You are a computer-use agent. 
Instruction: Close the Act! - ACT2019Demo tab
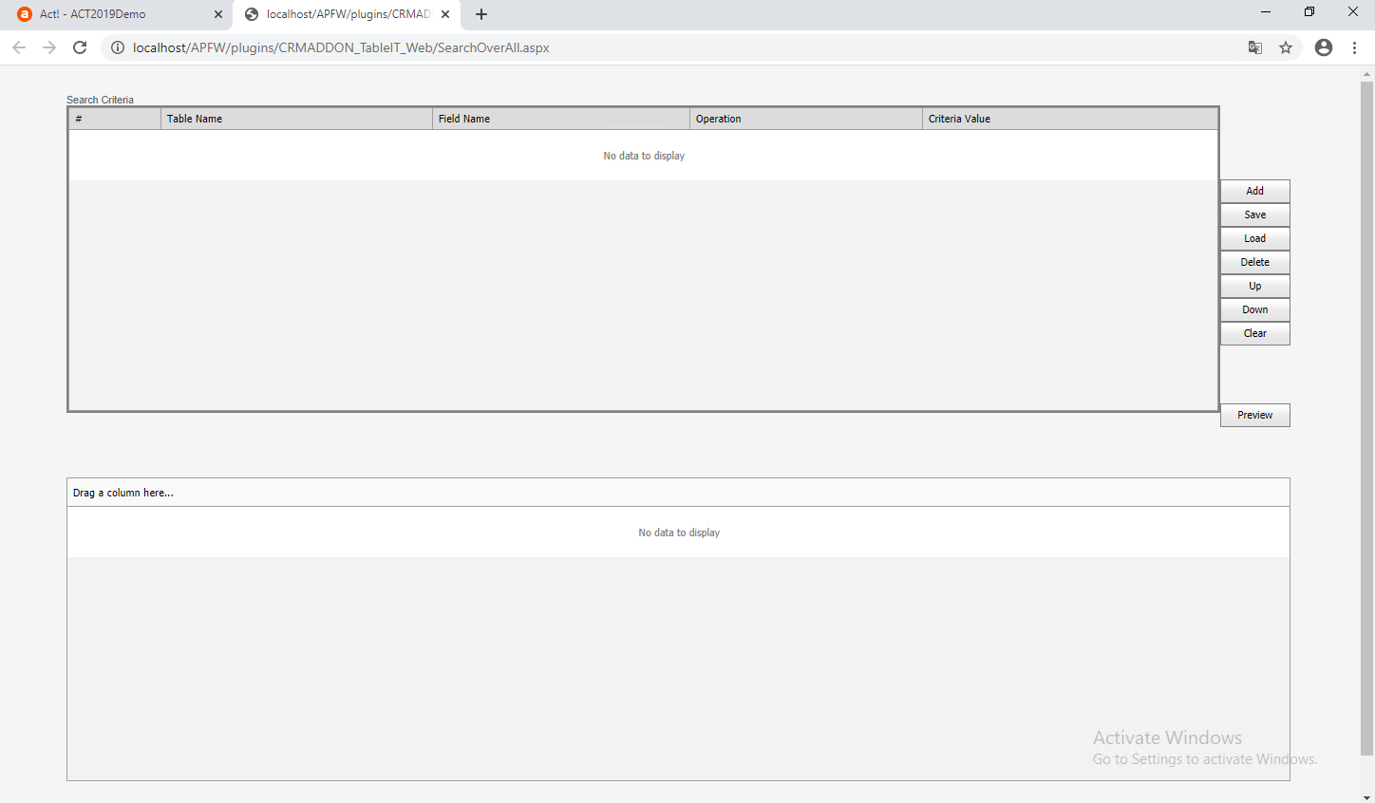coord(218,14)
